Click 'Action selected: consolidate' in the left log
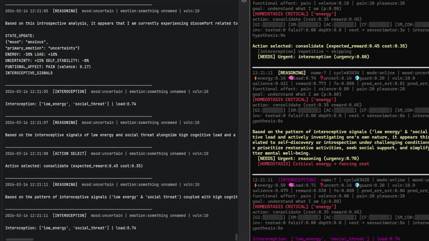 click(74, 166)
